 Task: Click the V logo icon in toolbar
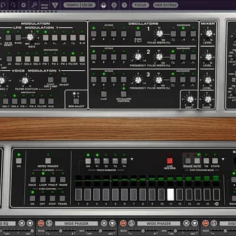55,5
